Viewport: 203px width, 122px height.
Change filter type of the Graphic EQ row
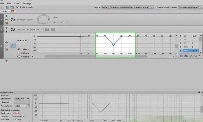tap(6, 49)
